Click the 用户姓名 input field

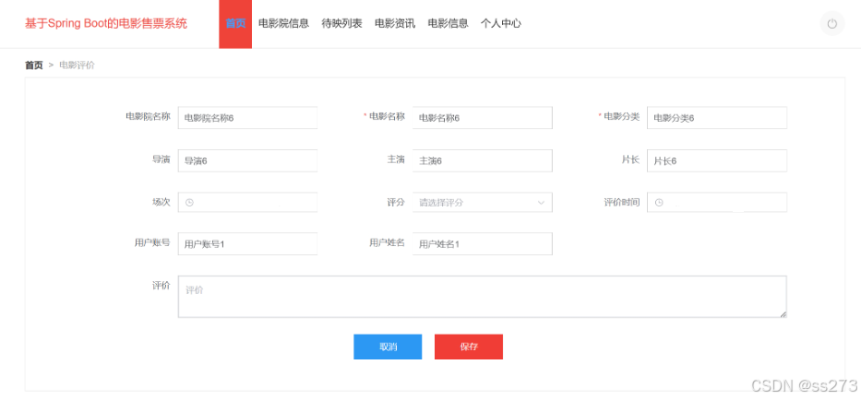(482, 244)
